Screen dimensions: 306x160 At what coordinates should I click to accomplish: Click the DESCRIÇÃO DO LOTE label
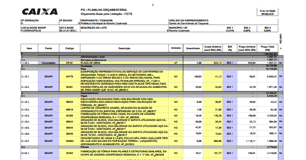click(x=94, y=28)
